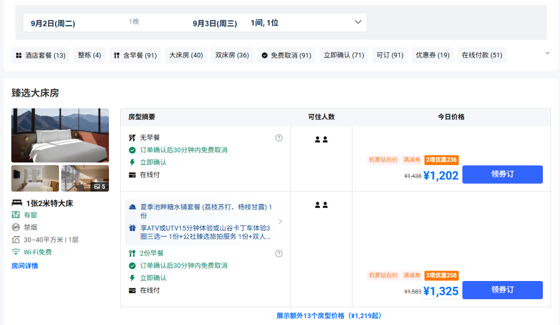Select check-in date 9月2日(周二)

point(53,23)
